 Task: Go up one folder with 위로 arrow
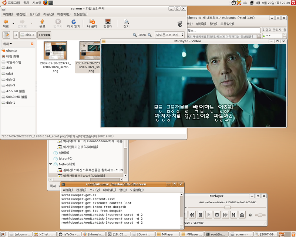pos(42,23)
